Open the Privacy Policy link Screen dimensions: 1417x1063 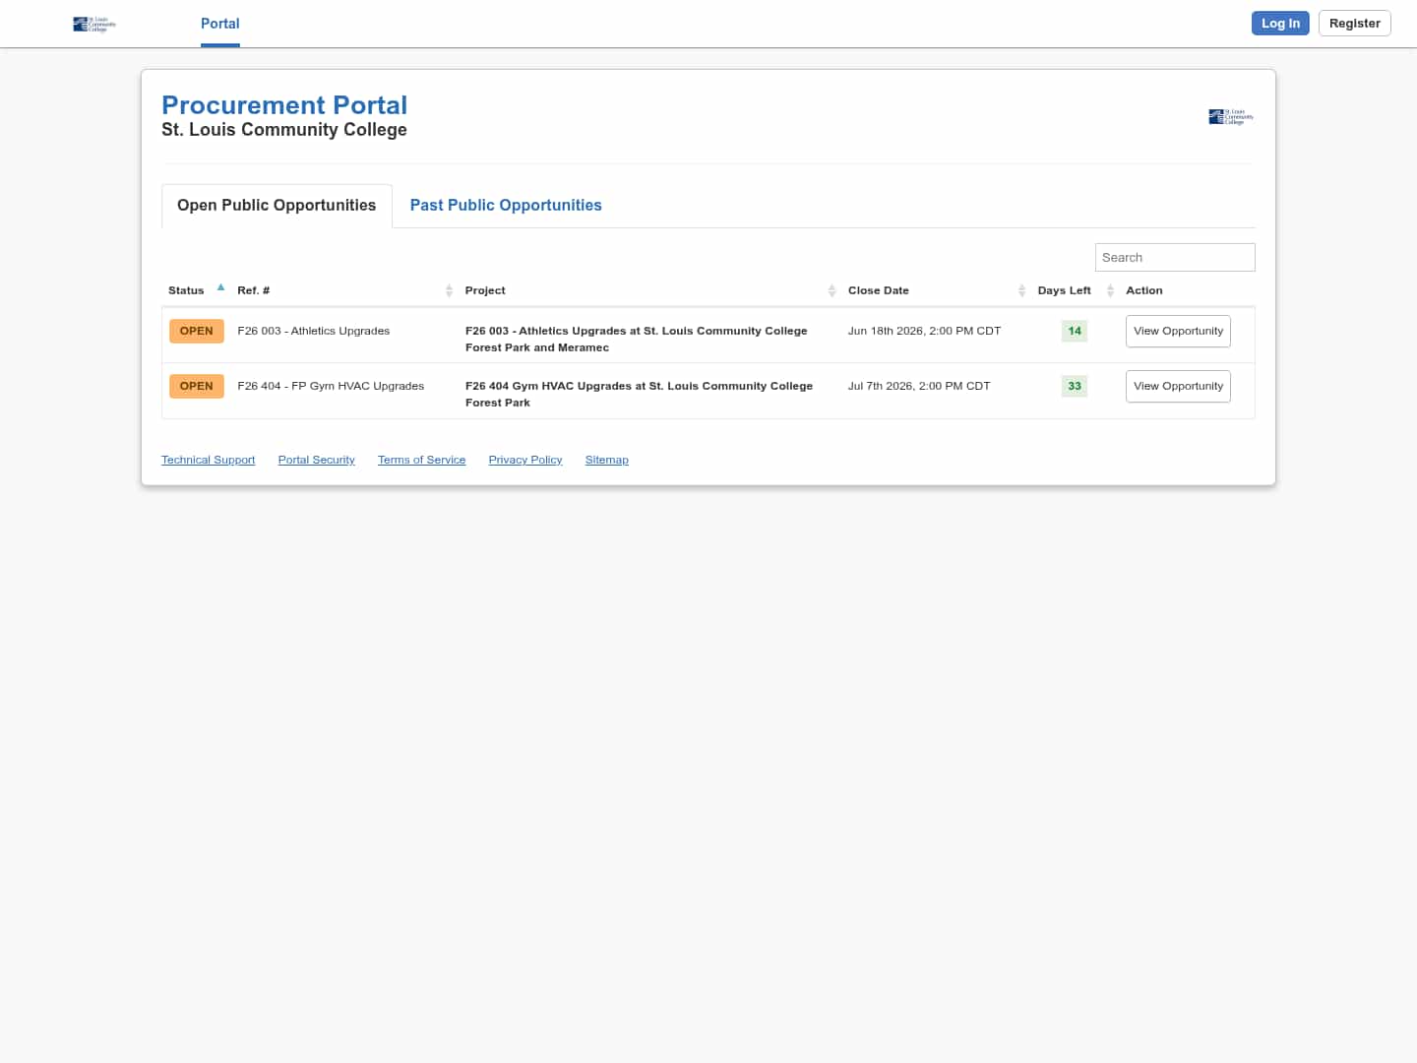pyautogui.click(x=525, y=460)
